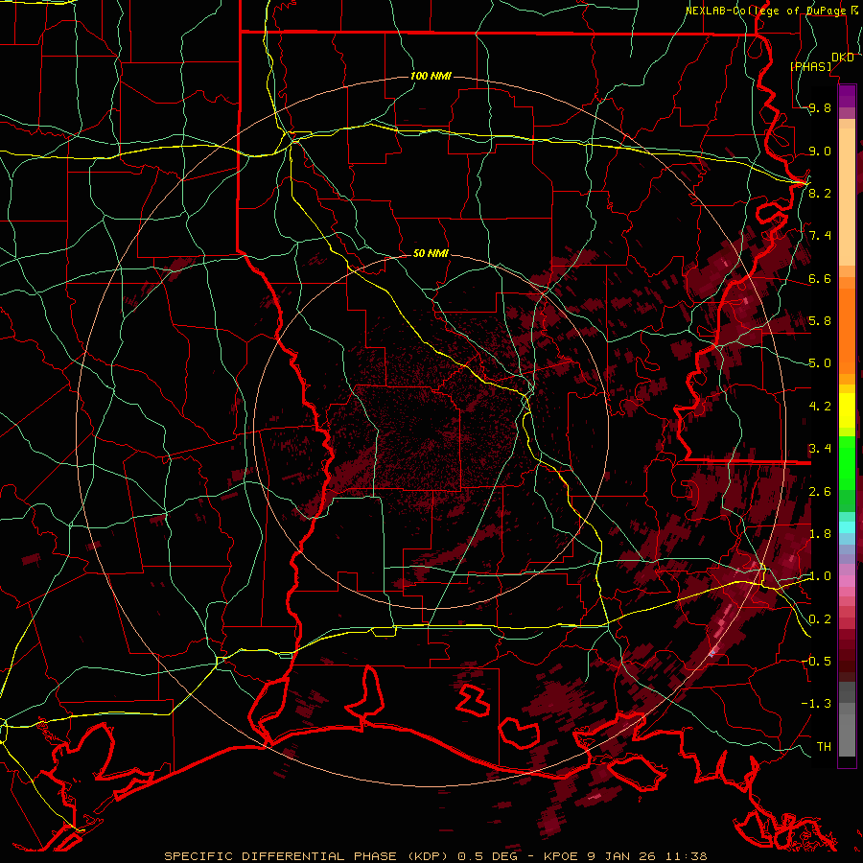The height and width of the screenshot is (863, 863).
Task: Click the 5.8 scale value
Action: point(820,321)
